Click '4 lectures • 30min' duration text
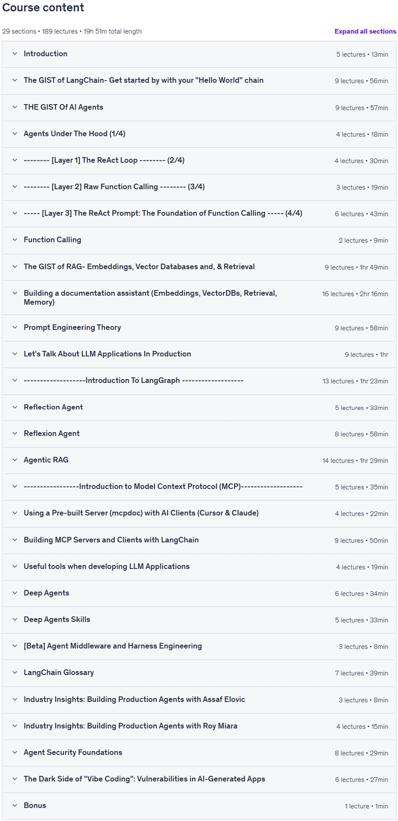Image resolution: width=398 pixels, height=821 pixels. coord(362,160)
